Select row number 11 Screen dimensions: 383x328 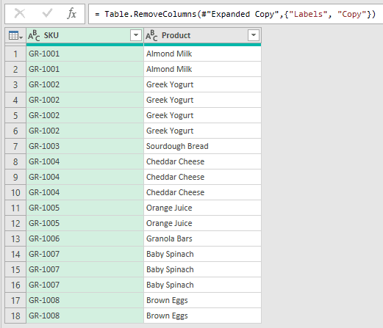click(x=15, y=208)
